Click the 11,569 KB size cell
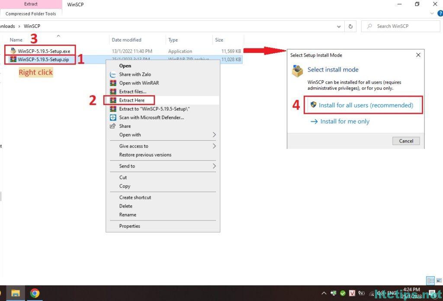The width and height of the screenshot is (443, 301). tap(231, 51)
